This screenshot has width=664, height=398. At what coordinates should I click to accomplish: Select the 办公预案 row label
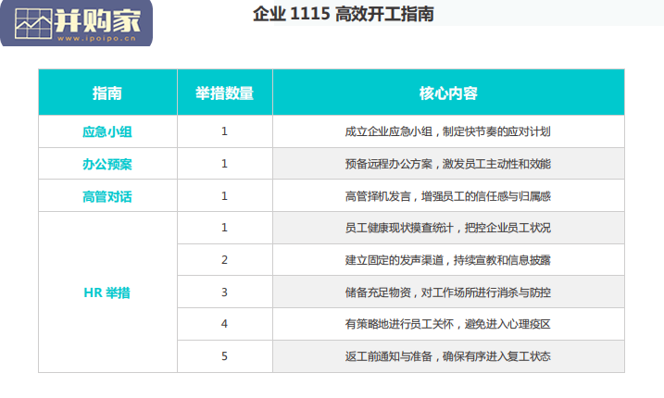point(107,164)
